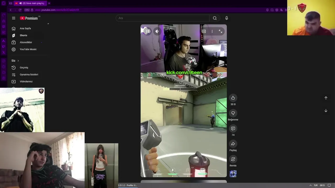Show hidden system tray icons
Image resolution: width=335 pixels, height=188 pixels.
coord(310,185)
